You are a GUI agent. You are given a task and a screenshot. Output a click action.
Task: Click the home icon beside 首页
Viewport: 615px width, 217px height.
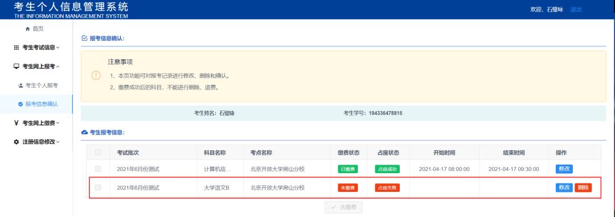pos(27,29)
